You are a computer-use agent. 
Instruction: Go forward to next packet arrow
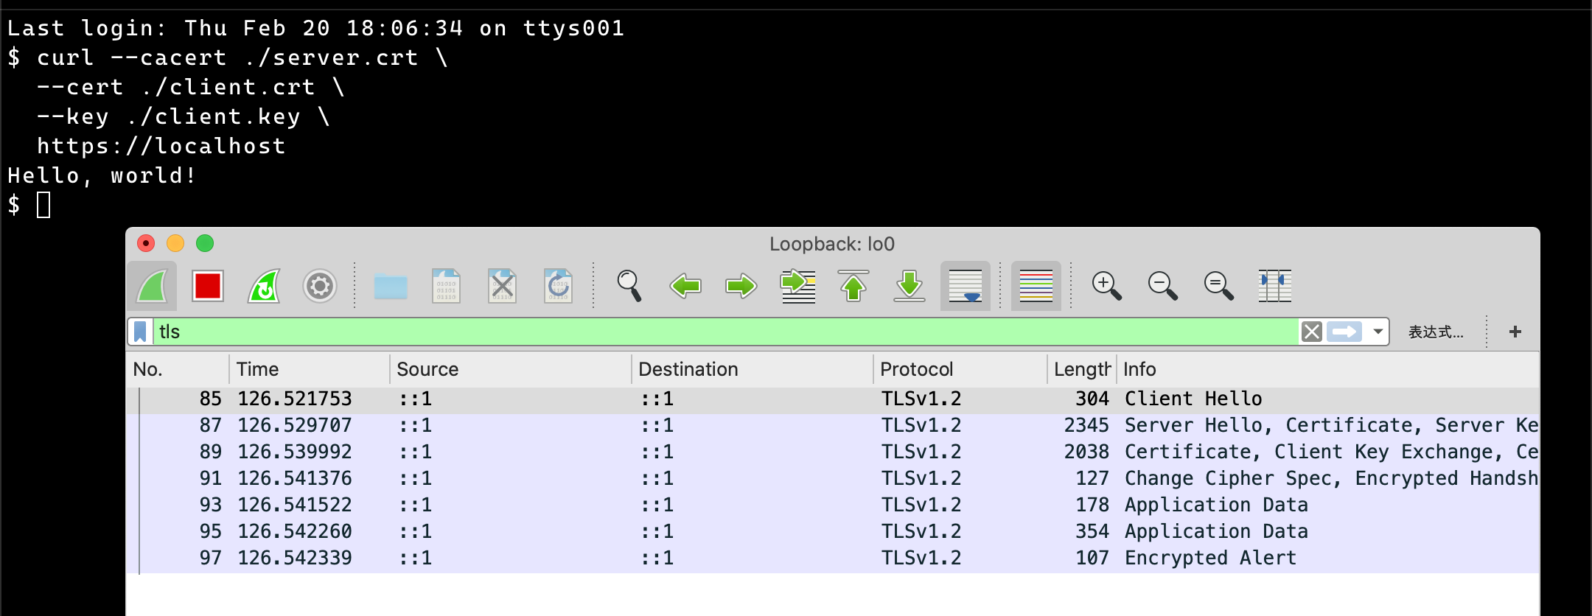click(741, 286)
